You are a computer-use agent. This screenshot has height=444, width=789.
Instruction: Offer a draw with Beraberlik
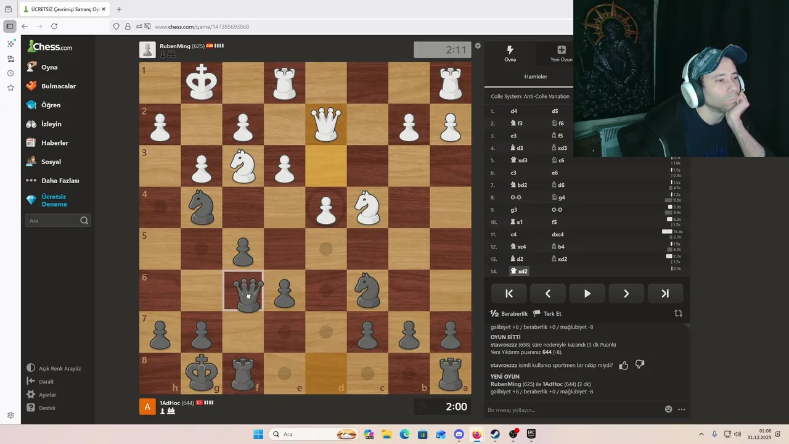pyautogui.click(x=509, y=313)
